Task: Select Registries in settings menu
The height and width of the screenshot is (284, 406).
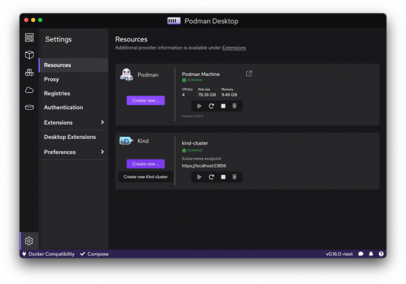Action: point(57,94)
